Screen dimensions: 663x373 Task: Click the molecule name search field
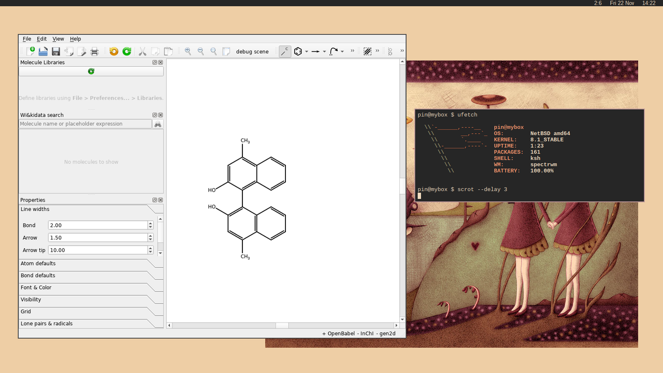(85, 124)
